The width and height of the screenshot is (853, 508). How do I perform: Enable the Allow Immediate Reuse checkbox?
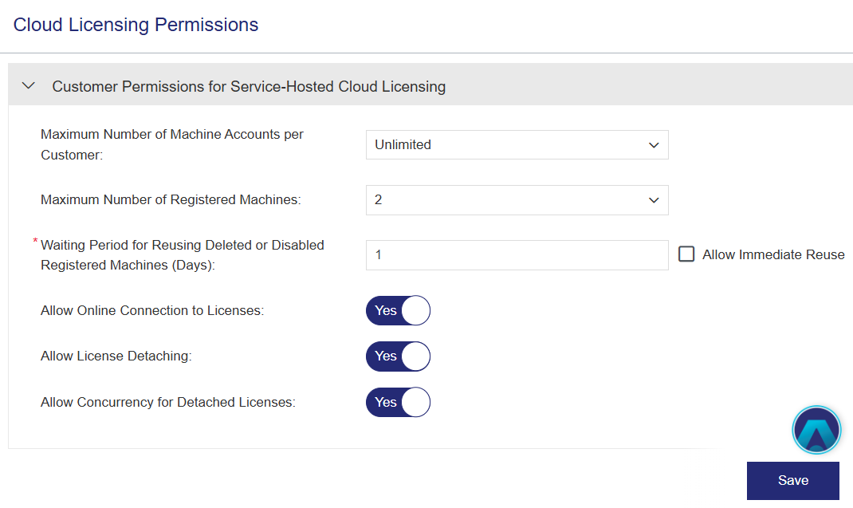click(x=686, y=254)
